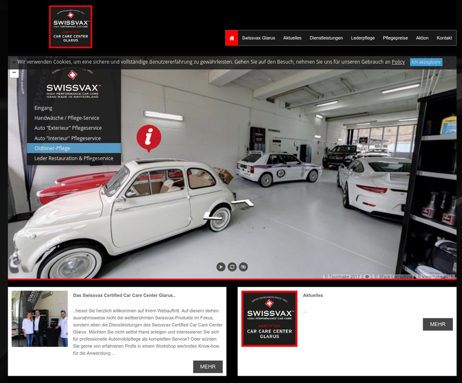Screen dimensions: 462x383
Task: Click the rotate/refresh tour icon
Action: (x=232, y=267)
